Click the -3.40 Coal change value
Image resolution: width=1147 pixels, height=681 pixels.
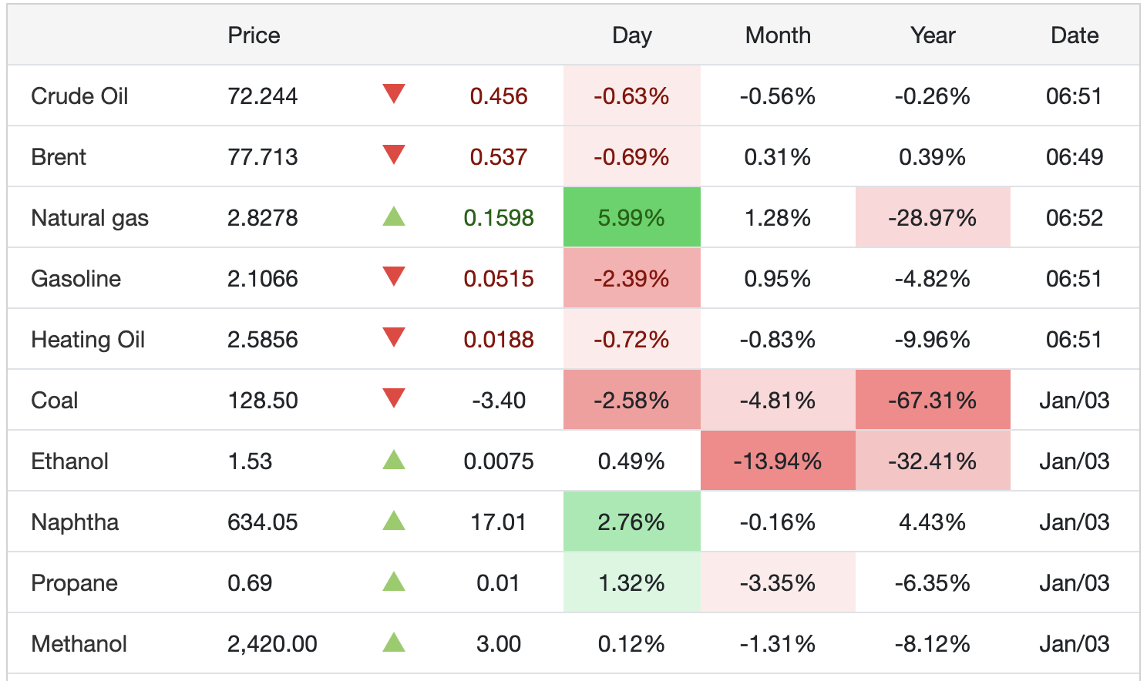(499, 401)
